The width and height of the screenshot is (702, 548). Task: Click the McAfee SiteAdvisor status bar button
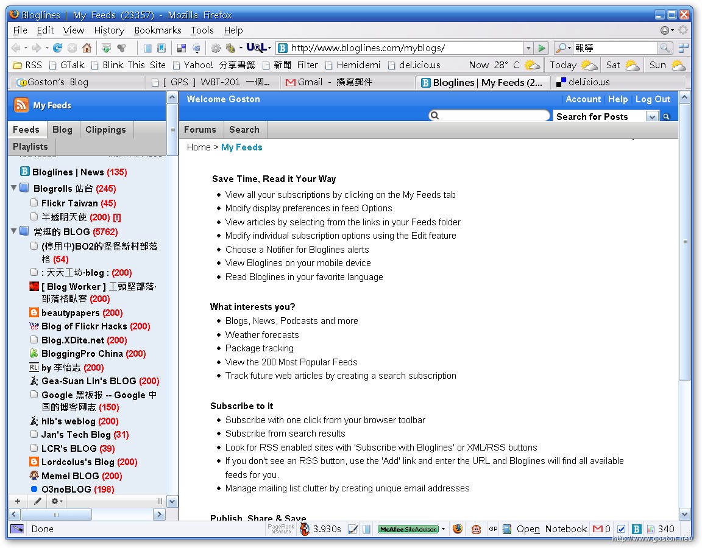408,529
